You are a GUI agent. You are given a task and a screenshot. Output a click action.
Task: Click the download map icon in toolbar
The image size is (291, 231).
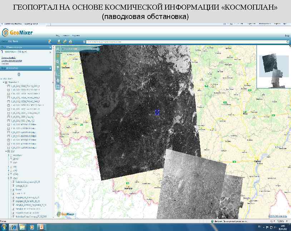[59, 41]
